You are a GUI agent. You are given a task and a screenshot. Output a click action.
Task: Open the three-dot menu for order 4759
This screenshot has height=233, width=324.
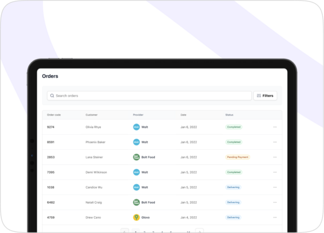pos(275,217)
